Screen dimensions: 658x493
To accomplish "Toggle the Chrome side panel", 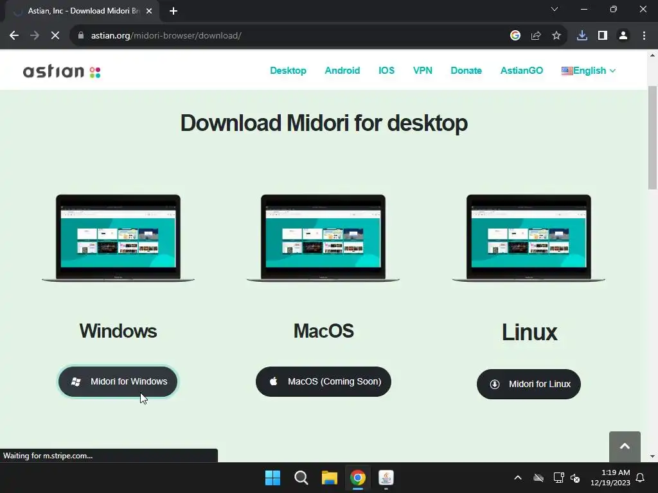I will point(603,36).
